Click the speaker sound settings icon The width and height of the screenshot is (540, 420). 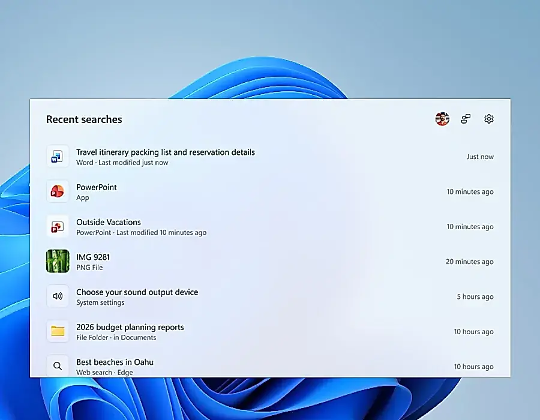coord(58,296)
